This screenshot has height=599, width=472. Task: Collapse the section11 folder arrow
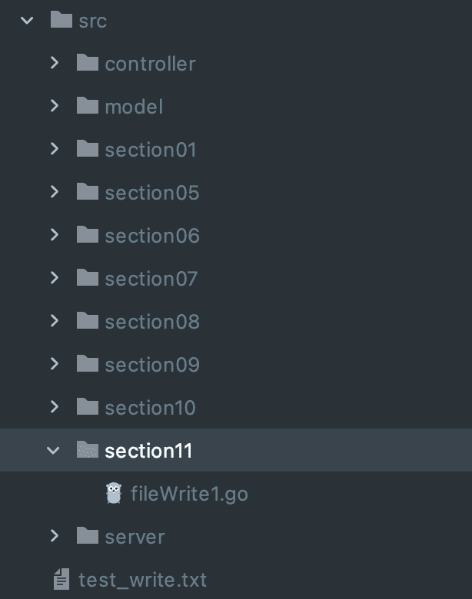[x=54, y=450]
